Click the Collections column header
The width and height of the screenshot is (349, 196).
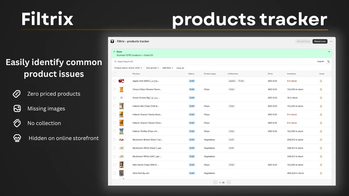coord(233,74)
